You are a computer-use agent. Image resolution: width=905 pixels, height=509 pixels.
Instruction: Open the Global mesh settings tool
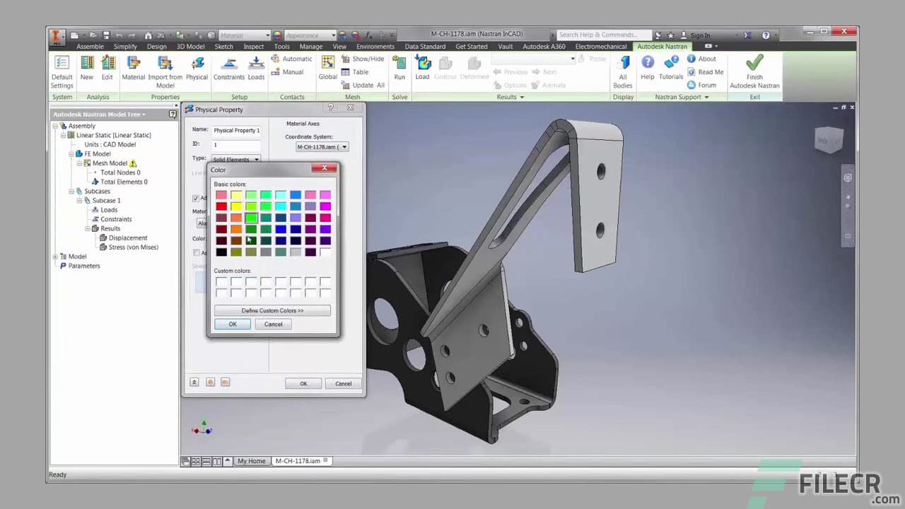(327, 68)
